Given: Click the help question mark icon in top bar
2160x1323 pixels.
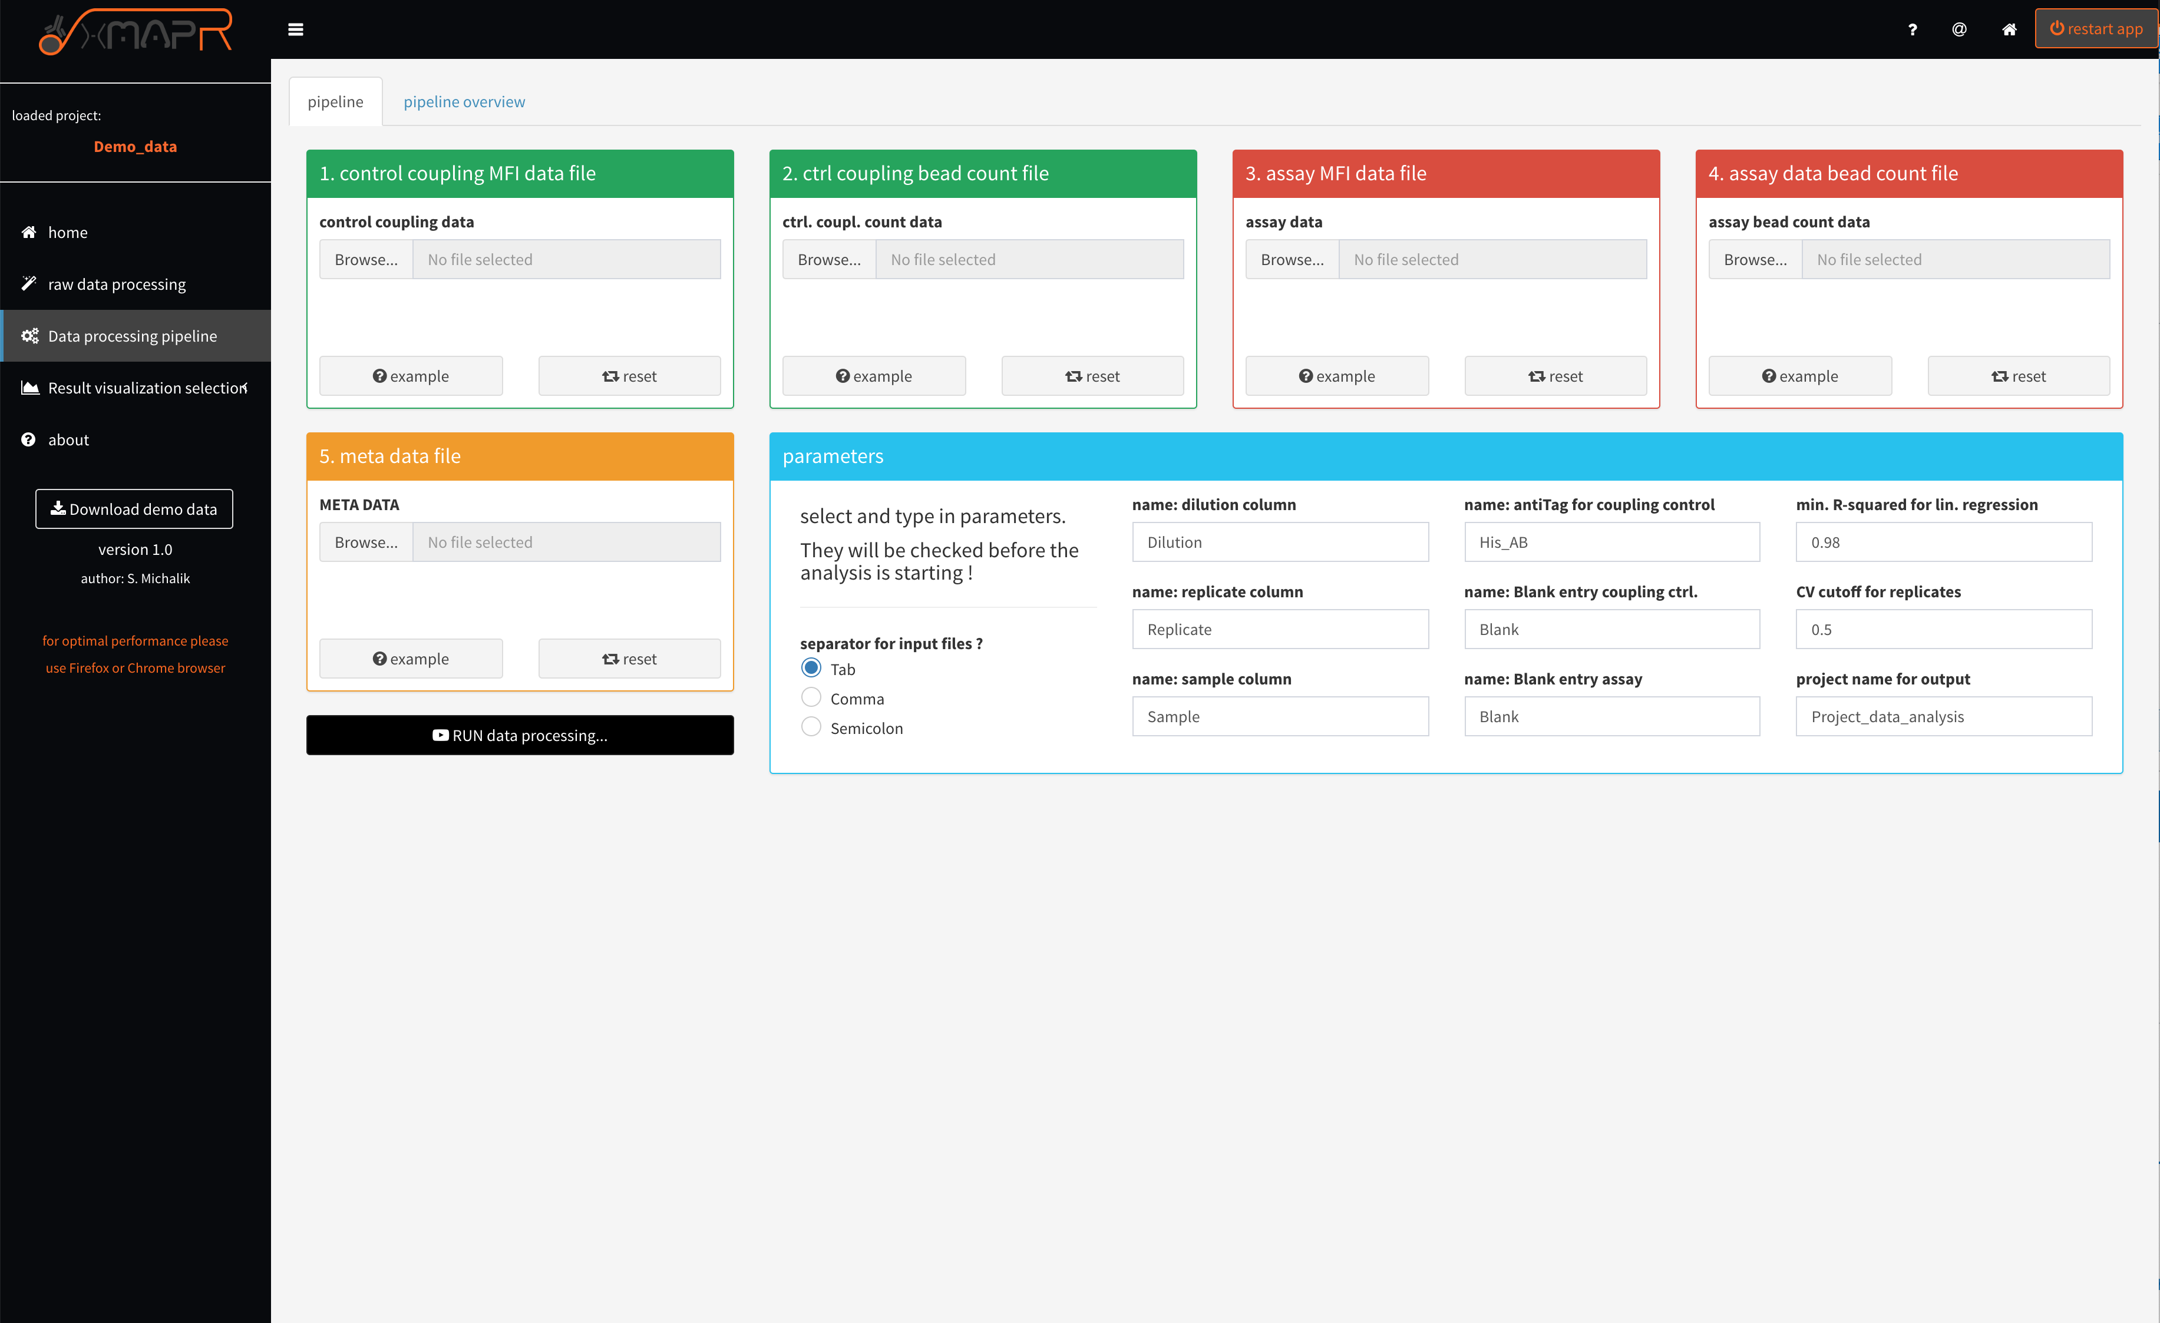Looking at the screenshot, I should point(1913,29).
